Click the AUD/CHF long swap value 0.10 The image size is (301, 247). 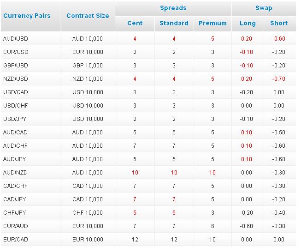(x=247, y=146)
